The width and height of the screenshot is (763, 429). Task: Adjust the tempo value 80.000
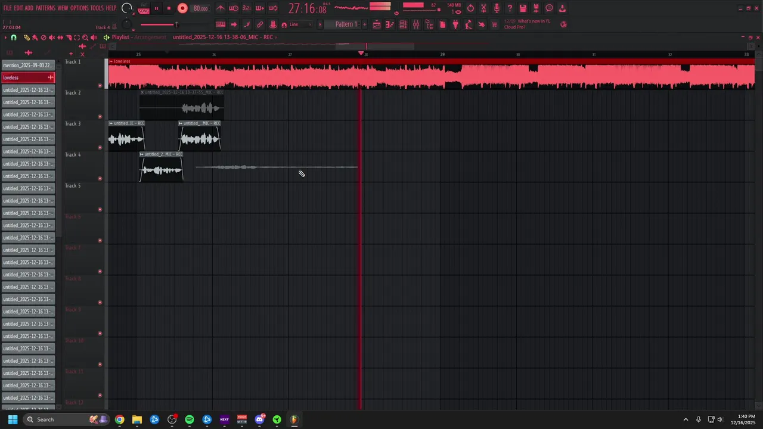[x=200, y=8]
